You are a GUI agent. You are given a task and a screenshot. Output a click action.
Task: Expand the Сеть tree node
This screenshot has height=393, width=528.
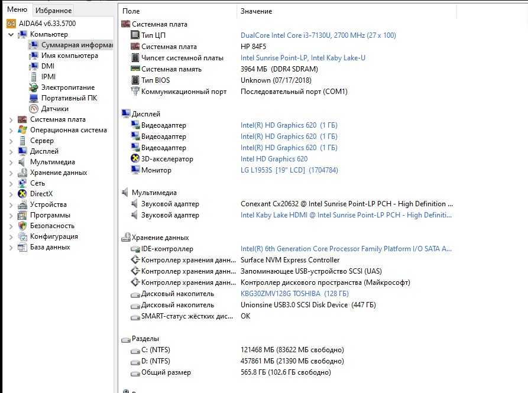[x=11, y=184]
